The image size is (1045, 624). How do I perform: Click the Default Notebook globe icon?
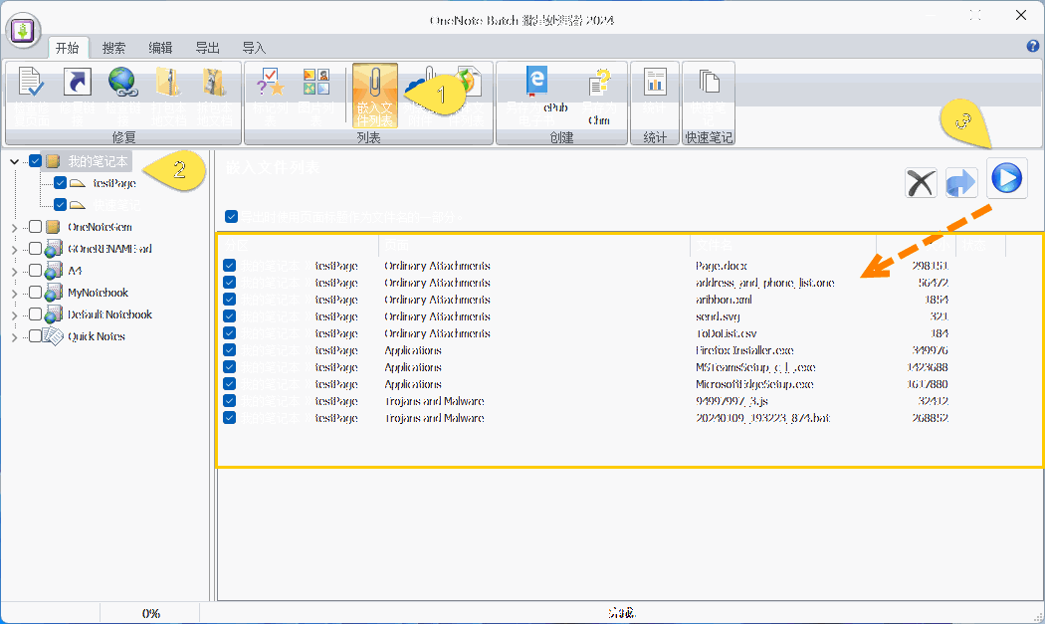[x=54, y=315]
